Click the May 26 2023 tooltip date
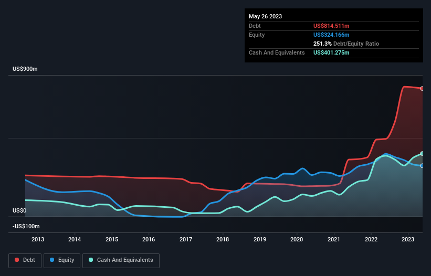Image resolution: width=431 pixels, height=276 pixels. click(x=265, y=16)
